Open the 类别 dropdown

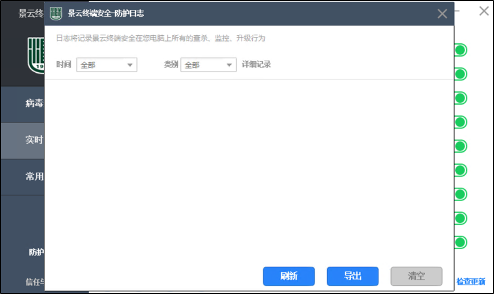[208, 65]
